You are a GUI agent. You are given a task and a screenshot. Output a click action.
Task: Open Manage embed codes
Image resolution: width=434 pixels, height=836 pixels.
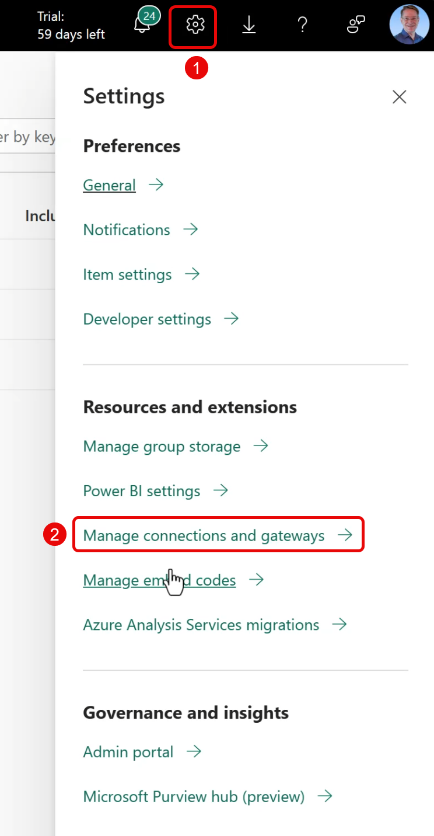click(159, 580)
